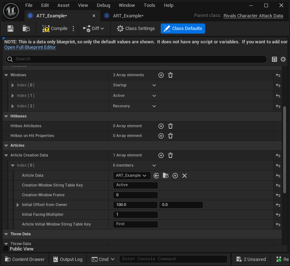Add element to Hitbox on Hit Properties

161,136
